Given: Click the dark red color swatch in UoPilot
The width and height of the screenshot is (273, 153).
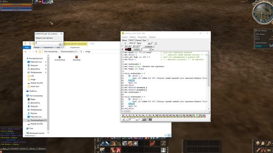Looking at the screenshot, I should click(128, 49).
